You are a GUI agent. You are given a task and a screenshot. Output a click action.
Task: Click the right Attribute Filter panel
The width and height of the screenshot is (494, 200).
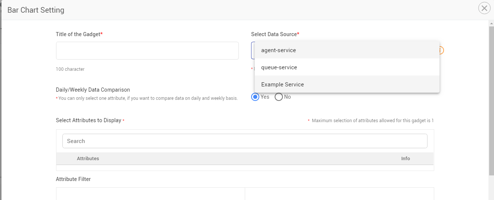339,194
